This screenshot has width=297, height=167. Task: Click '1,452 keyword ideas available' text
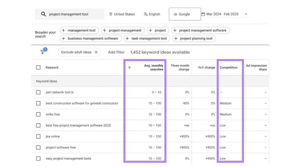pos(160,52)
